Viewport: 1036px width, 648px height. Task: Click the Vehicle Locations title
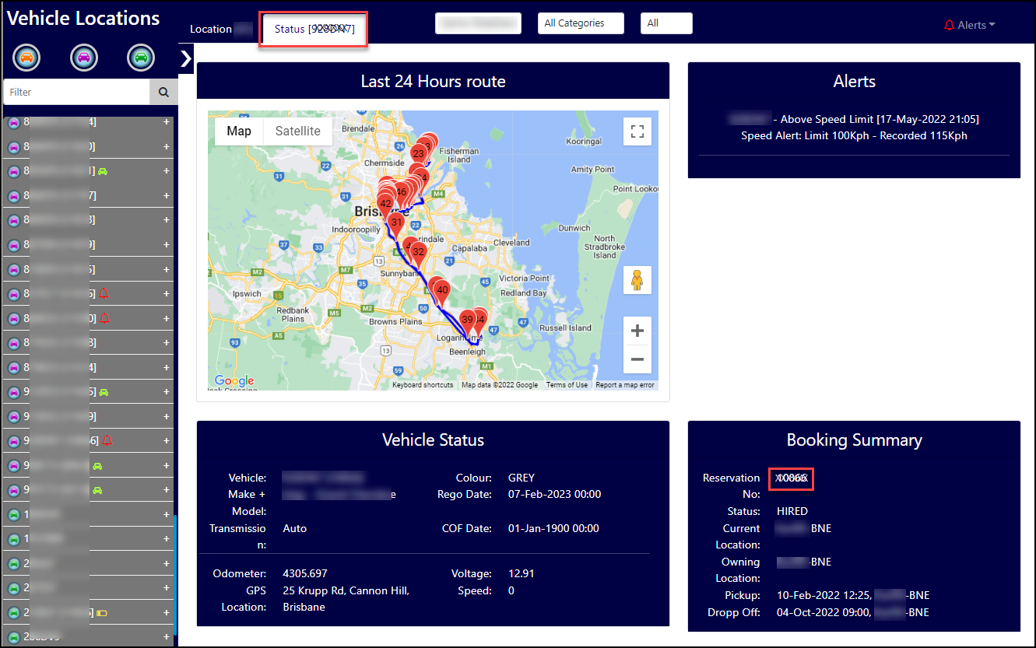(83, 19)
